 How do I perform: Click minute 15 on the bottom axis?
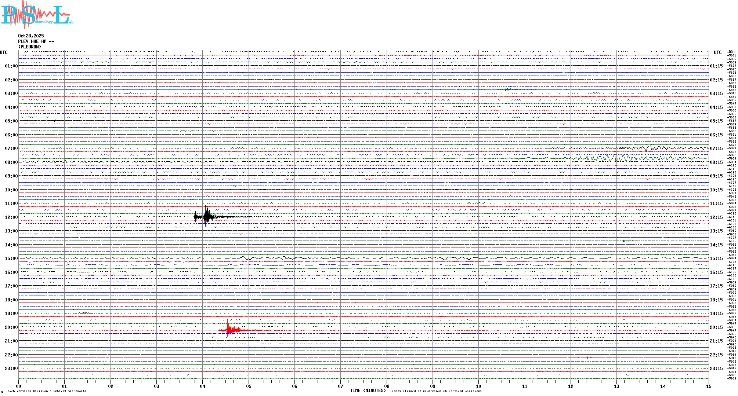pos(708,386)
